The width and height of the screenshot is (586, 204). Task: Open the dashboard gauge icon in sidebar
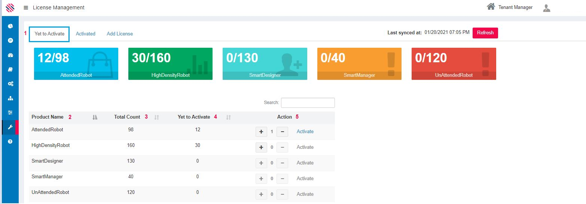point(10,55)
